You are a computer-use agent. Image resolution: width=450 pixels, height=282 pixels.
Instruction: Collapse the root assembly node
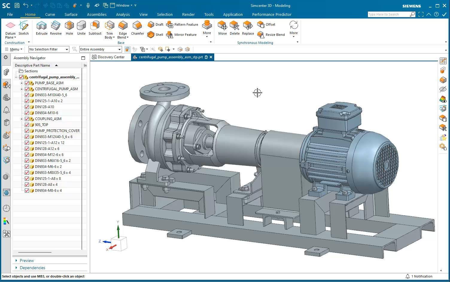[x=16, y=77]
